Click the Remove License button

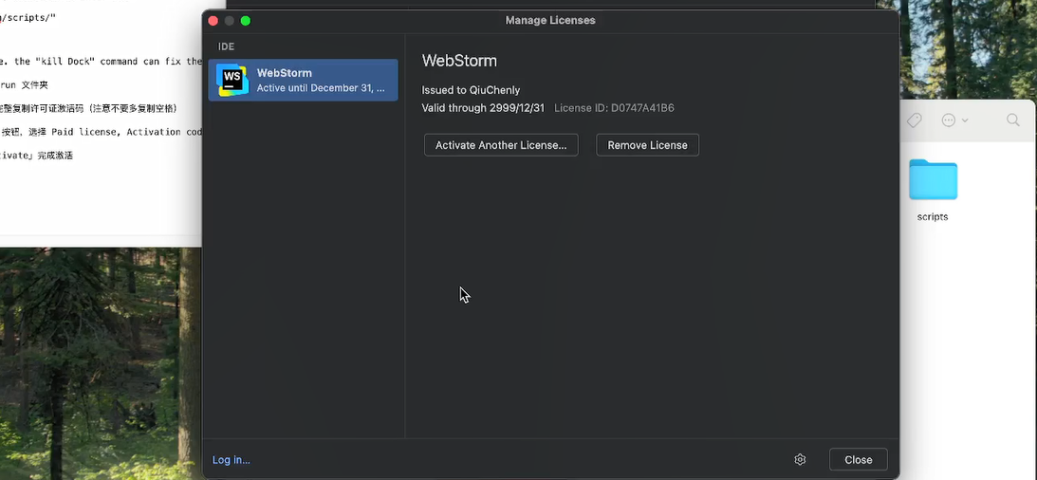[647, 145]
